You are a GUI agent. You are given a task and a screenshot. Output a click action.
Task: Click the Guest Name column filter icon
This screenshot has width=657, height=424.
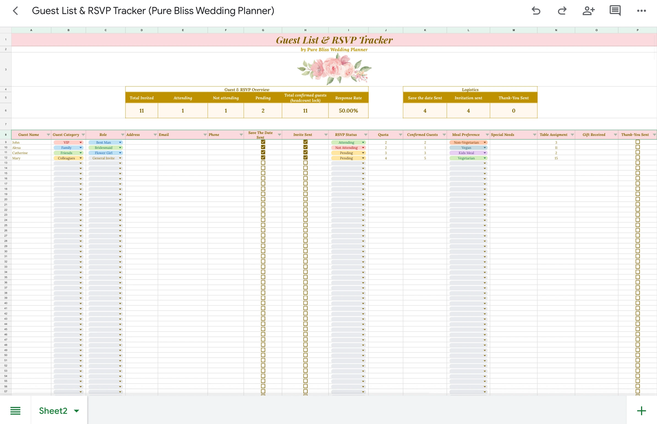coord(48,135)
